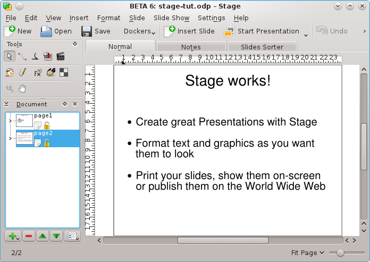Expand the page2 tree item
The width and height of the screenshot is (370, 262).
10,138
